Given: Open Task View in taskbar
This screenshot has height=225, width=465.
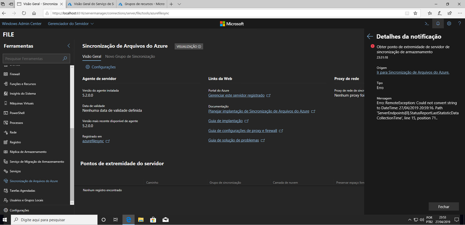Looking at the screenshot, I should [116, 220].
